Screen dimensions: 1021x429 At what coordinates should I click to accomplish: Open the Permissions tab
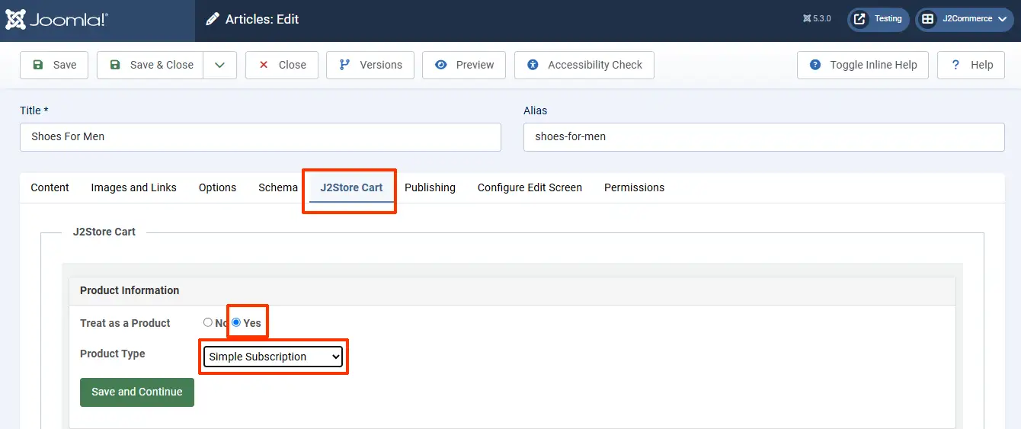click(x=634, y=187)
